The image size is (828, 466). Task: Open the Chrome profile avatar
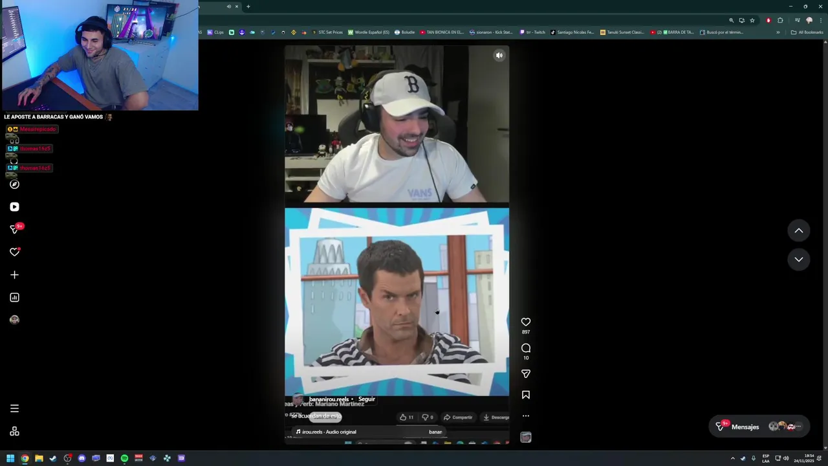click(809, 20)
